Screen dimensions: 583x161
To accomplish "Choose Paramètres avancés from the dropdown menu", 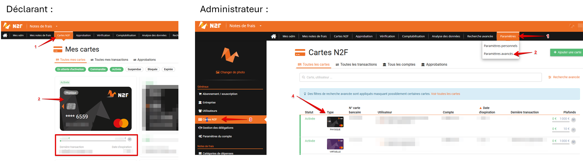I will click(498, 54).
